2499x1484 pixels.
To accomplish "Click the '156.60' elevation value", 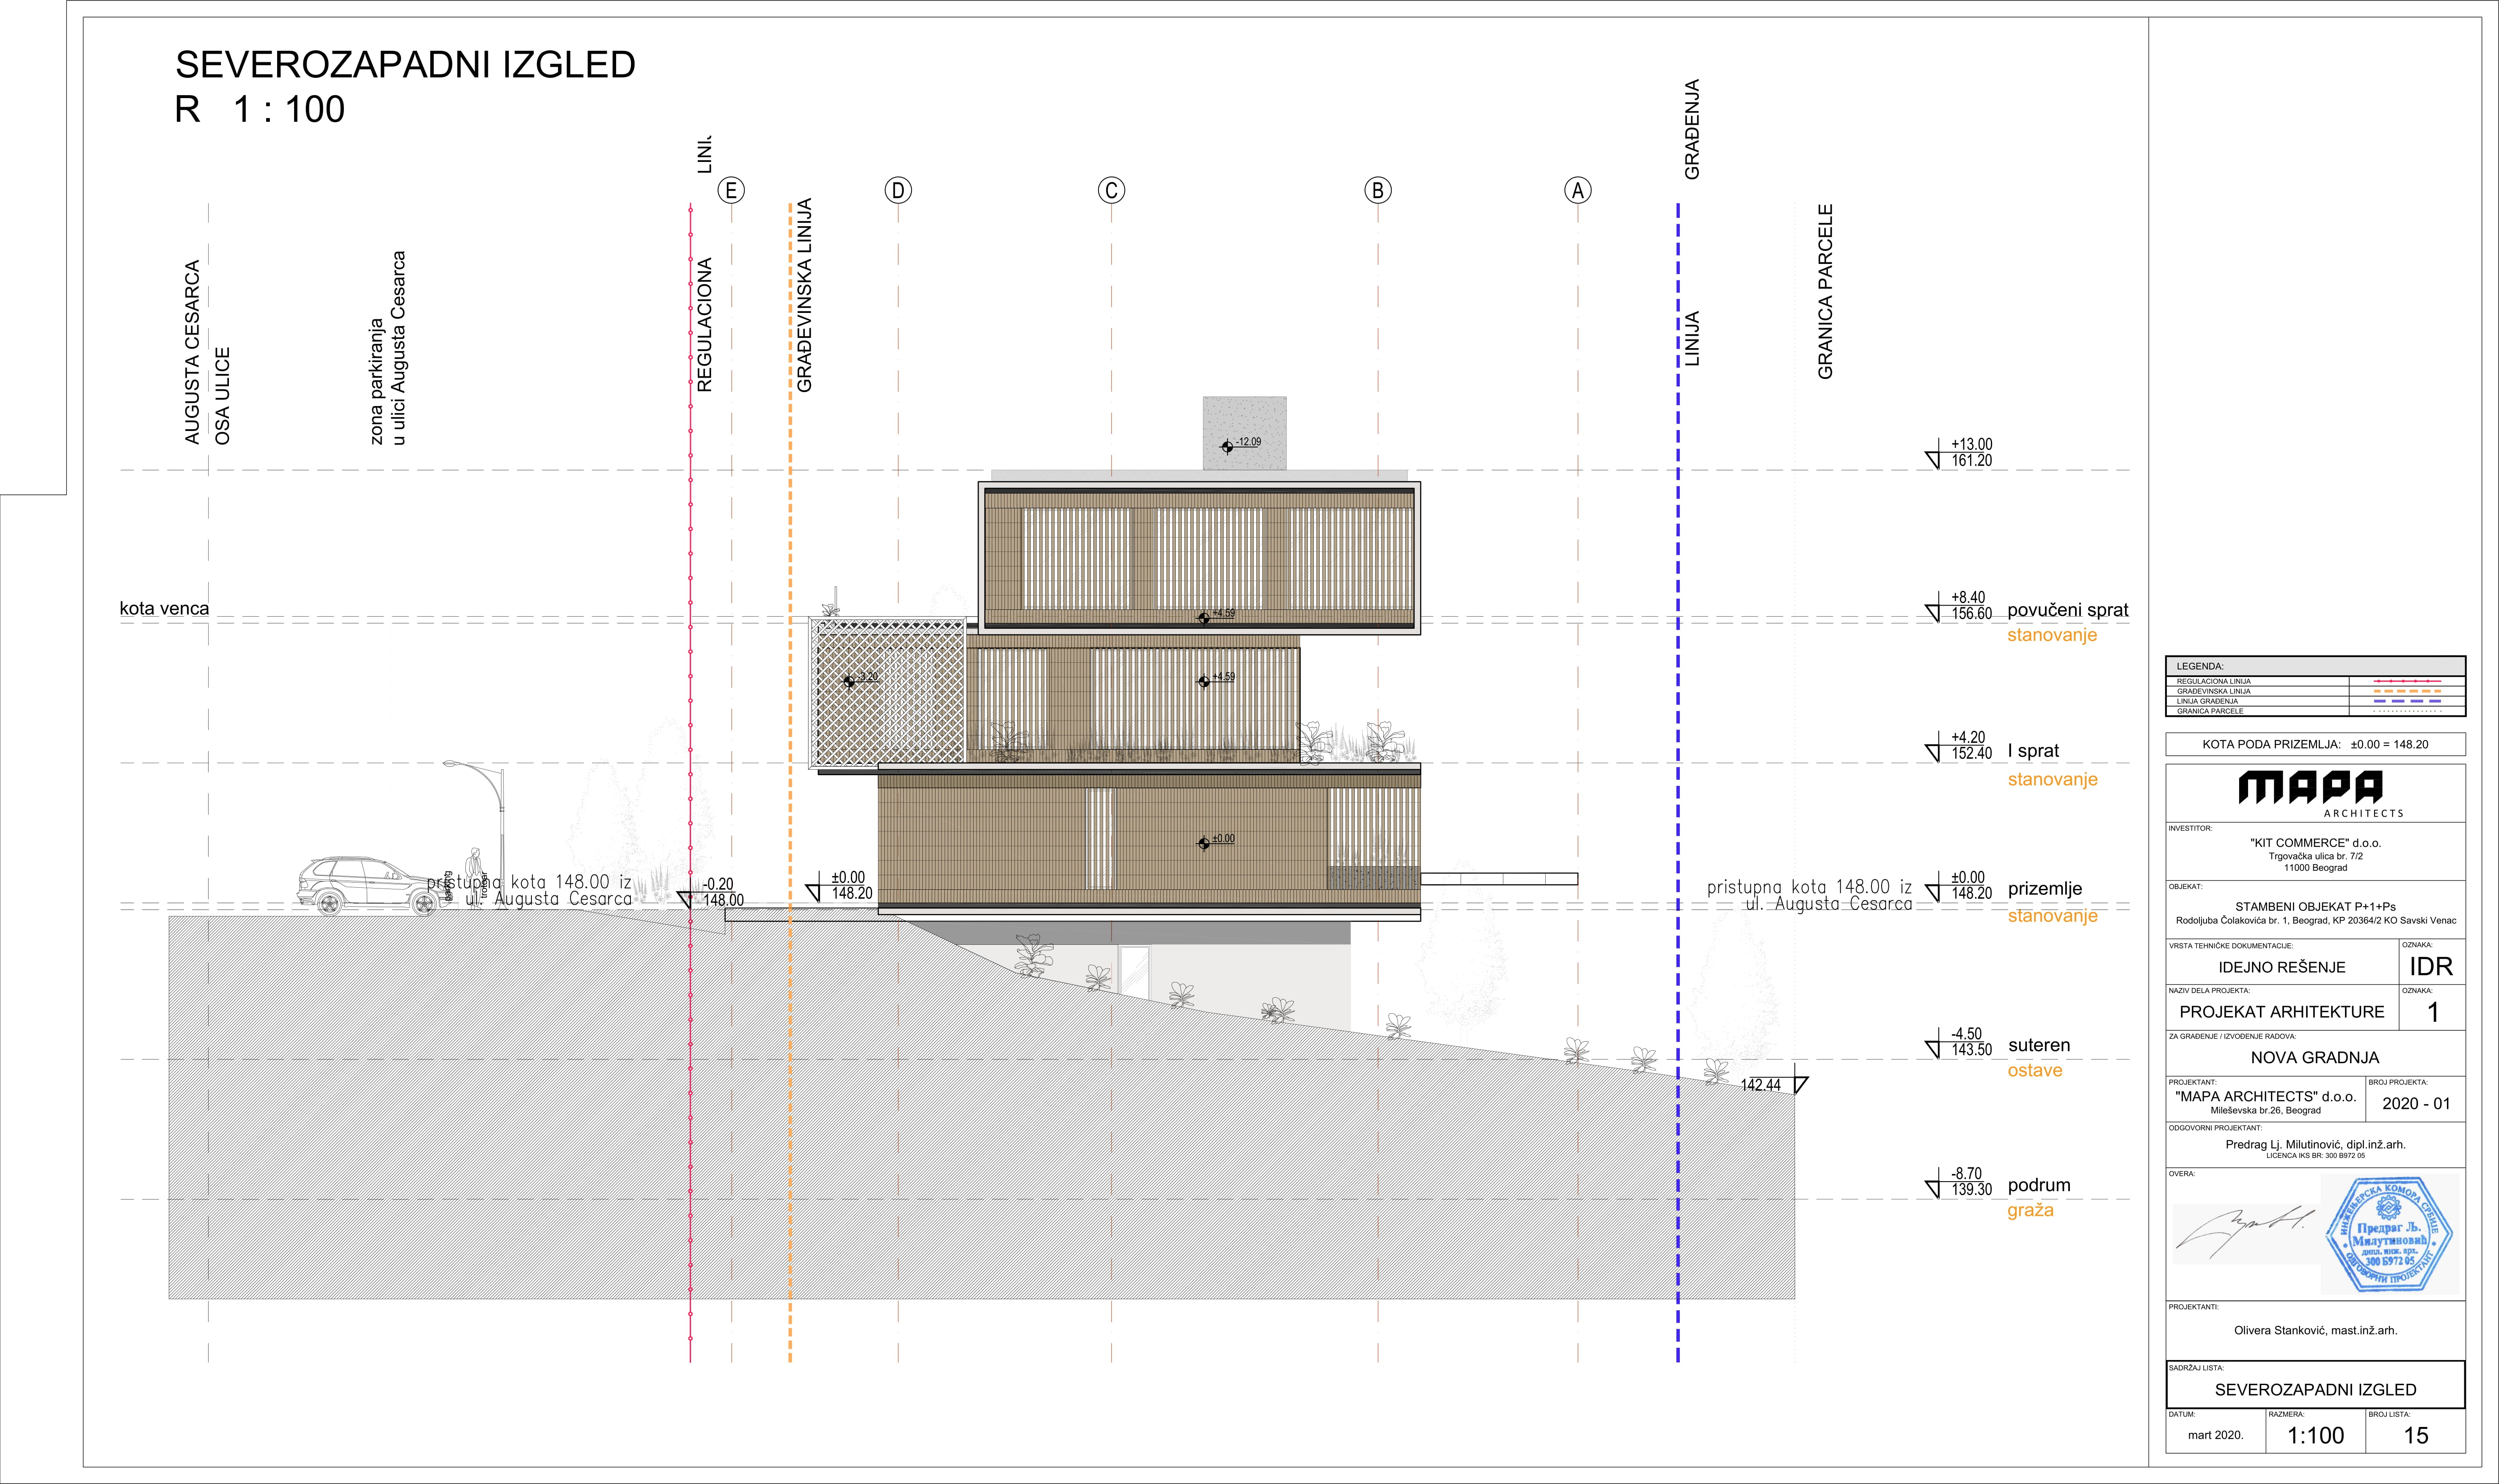I will [x=1971, y=614].
